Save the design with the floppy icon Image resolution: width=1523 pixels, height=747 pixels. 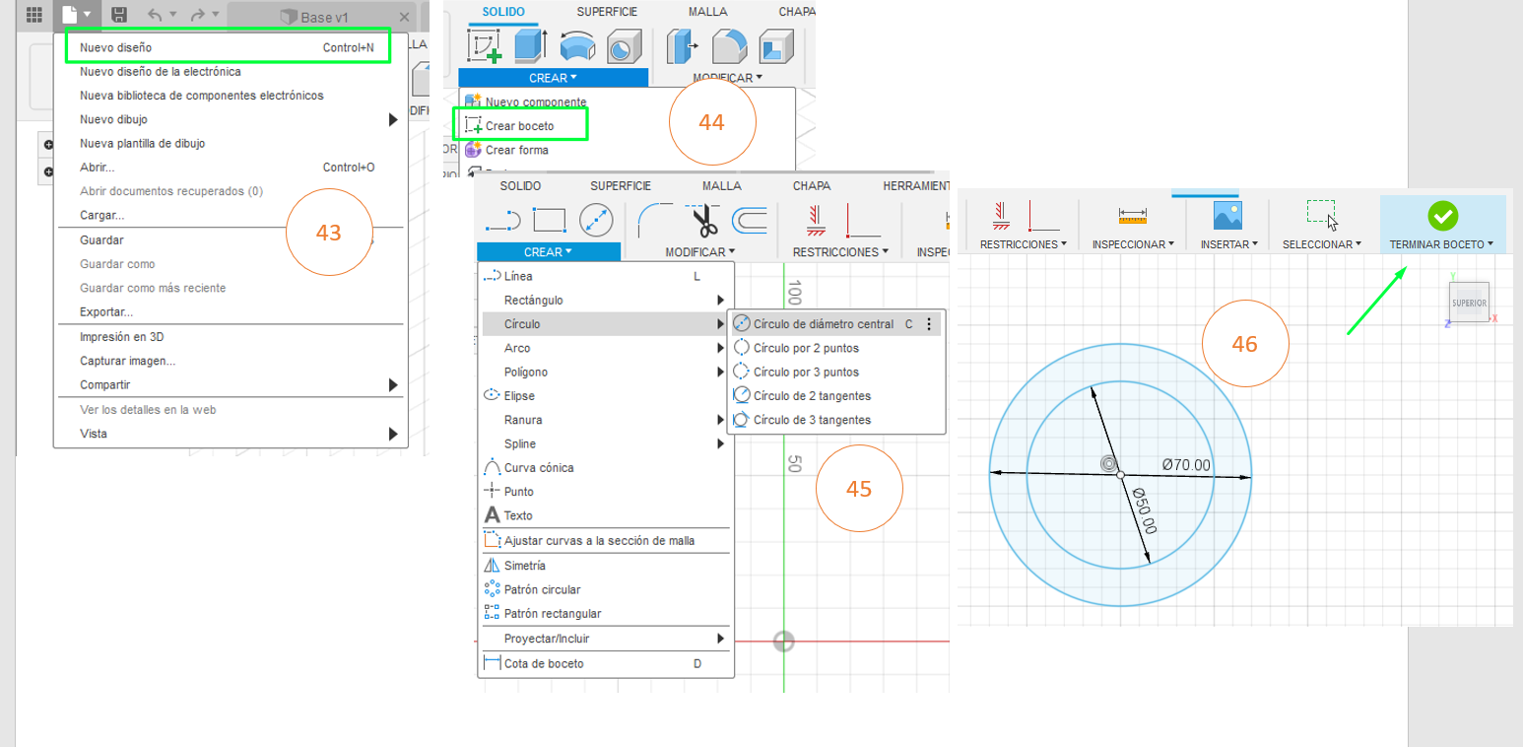click(x=119, y=15)
